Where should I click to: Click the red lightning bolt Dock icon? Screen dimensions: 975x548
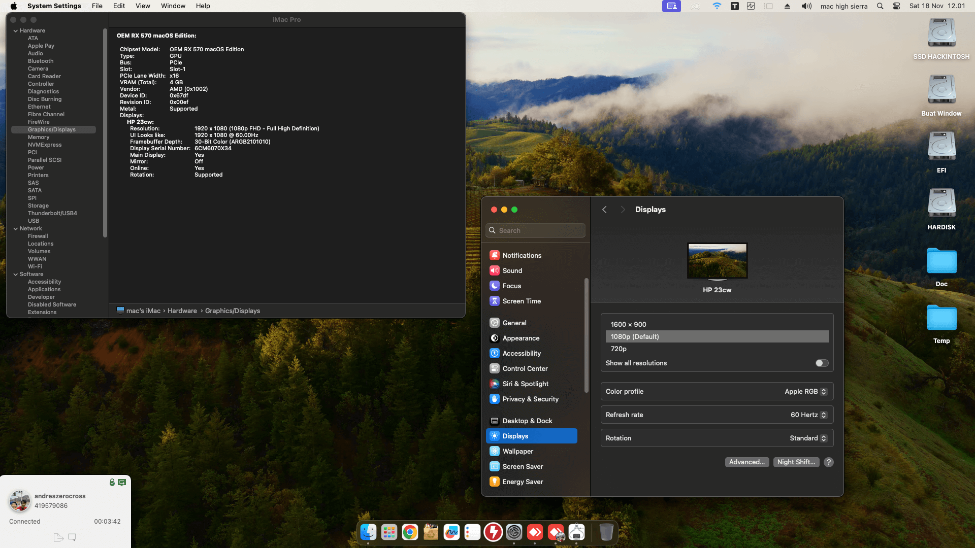[x=493, y=532]
